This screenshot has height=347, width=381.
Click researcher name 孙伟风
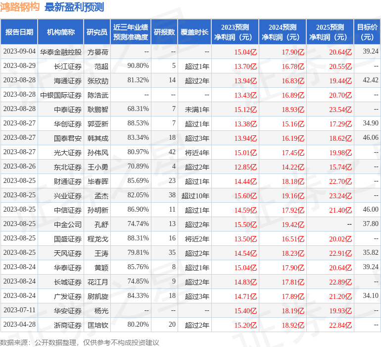click(98, 153)
